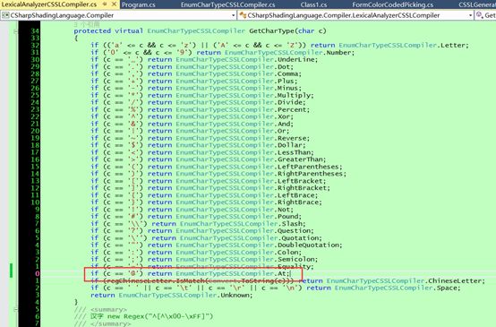Click the protected keyword

pos(92,31)
